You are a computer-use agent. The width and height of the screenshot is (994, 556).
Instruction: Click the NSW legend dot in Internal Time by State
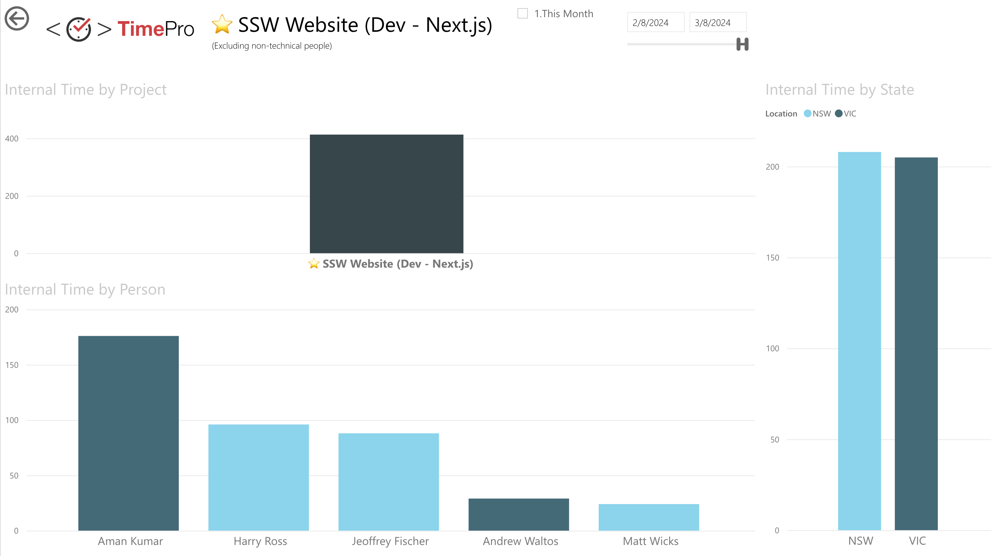coord(808,113)
